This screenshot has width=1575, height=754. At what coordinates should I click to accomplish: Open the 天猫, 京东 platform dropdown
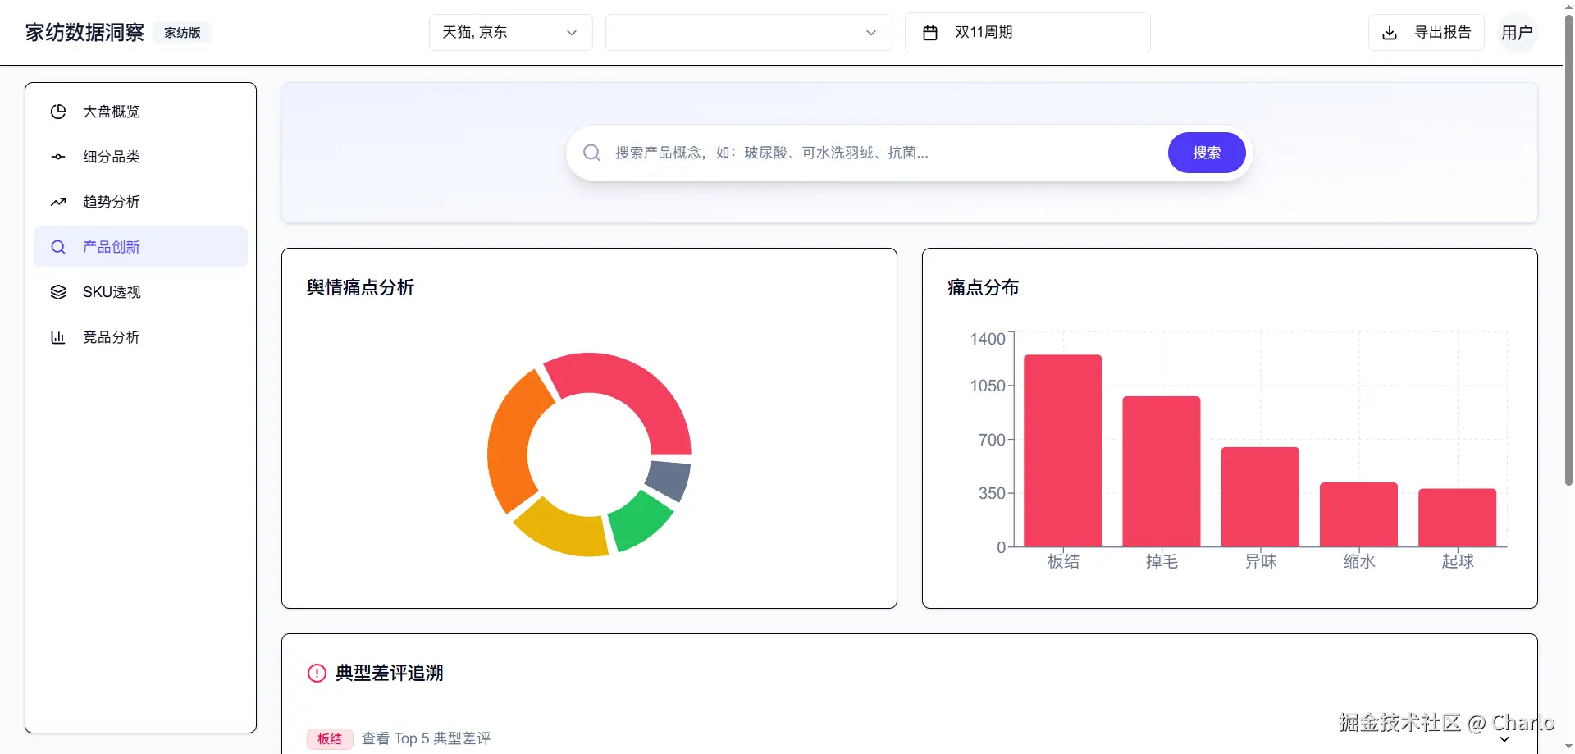(510, 33)
